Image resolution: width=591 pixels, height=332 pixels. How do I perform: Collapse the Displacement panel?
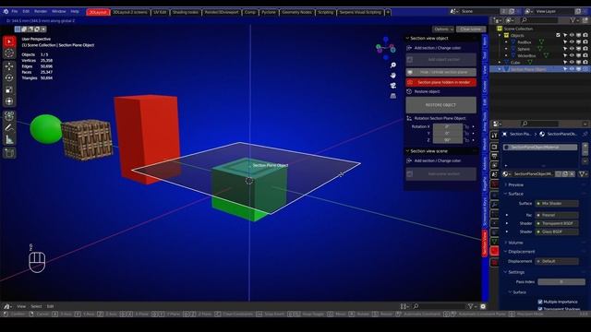pos(506,252)
